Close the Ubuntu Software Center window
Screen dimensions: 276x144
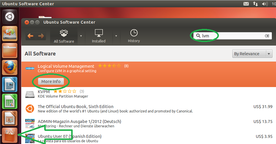coord(27,22)
